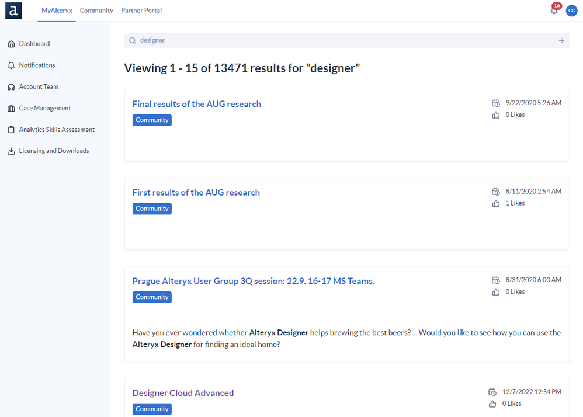The height and width of the screenshot is (417, 583).
Task: Click thumbs-up icon on Designer Cloud Advanced card
Action: [x=492, y=404]
